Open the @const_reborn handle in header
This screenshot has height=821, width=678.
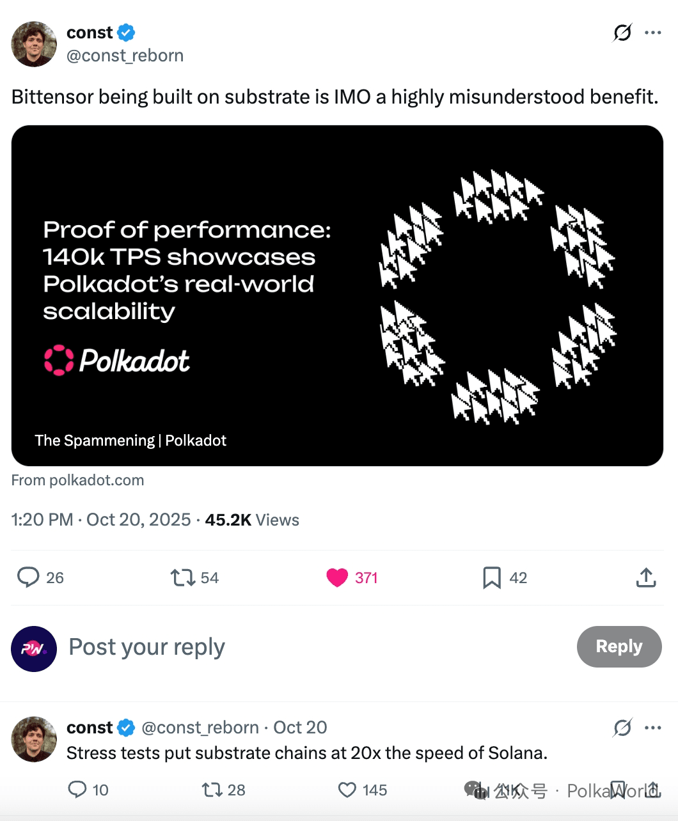click(125, 56)
